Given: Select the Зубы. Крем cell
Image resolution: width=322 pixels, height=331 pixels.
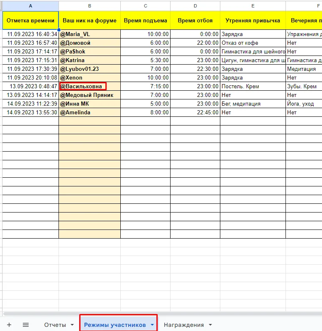Looking at the screenshot, I should [304, 86].
